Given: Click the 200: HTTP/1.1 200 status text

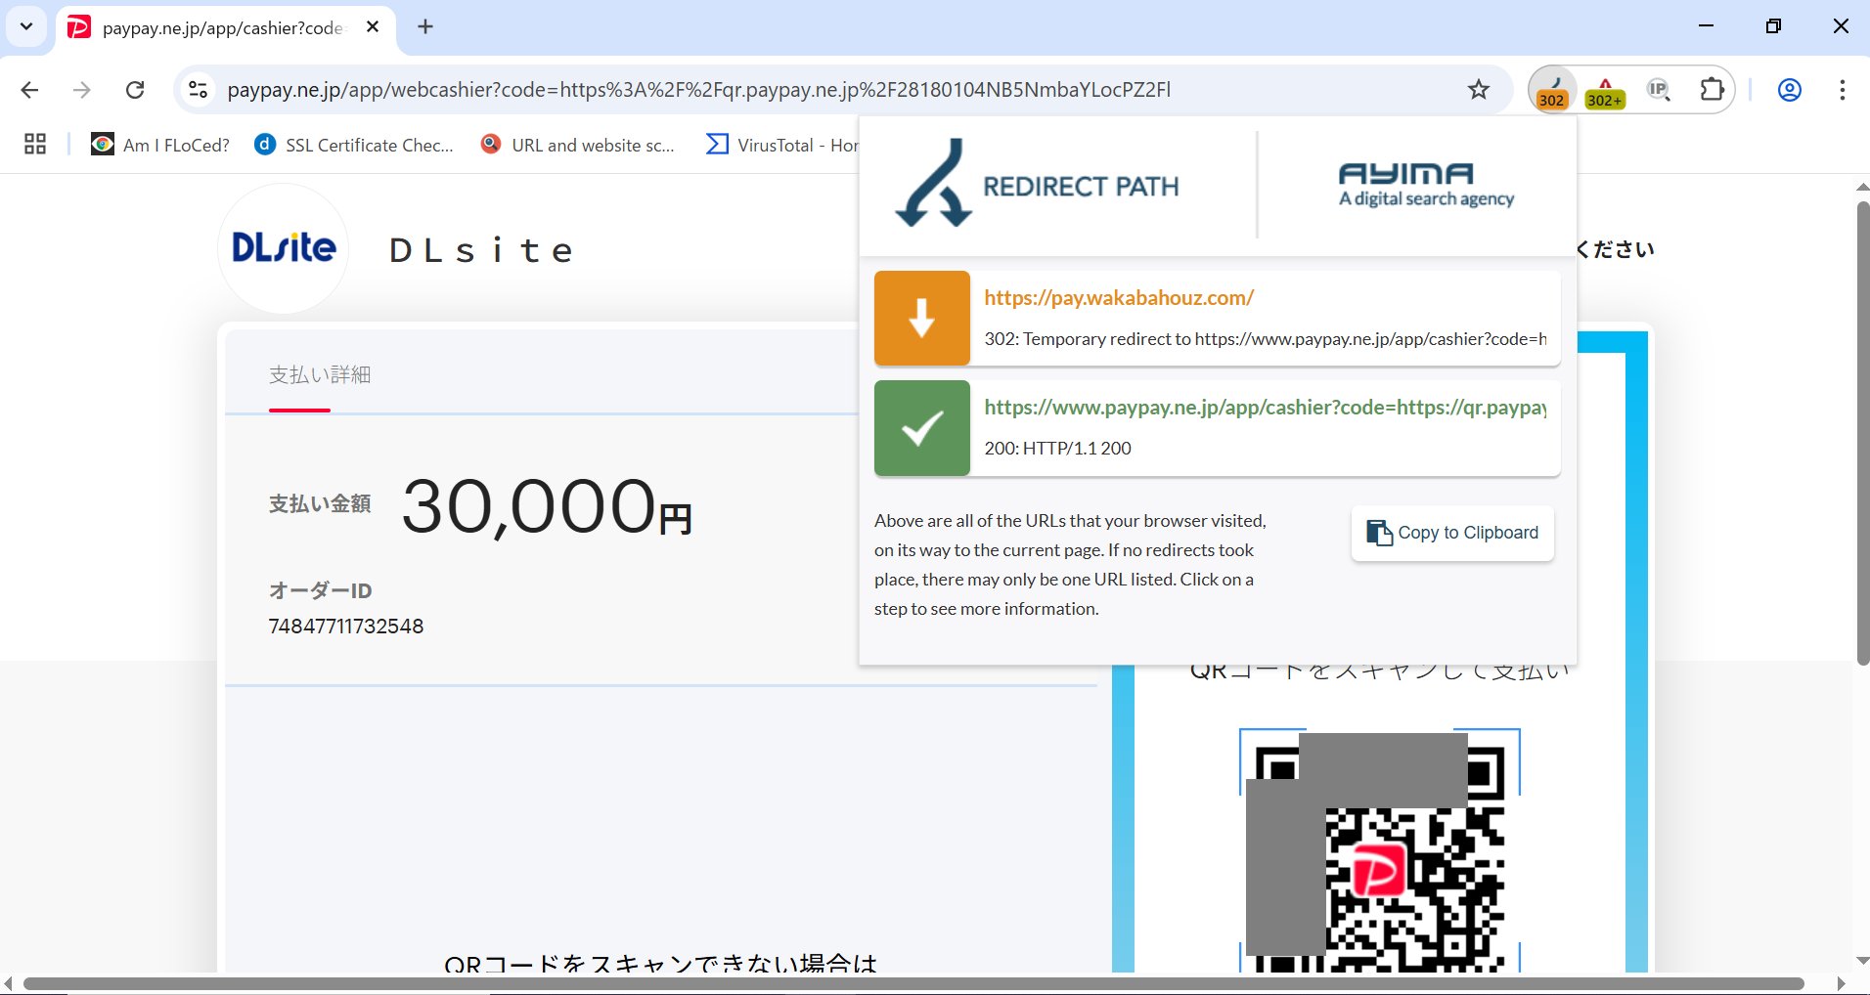Looking at the screenshot, I should click(1057, 449).
